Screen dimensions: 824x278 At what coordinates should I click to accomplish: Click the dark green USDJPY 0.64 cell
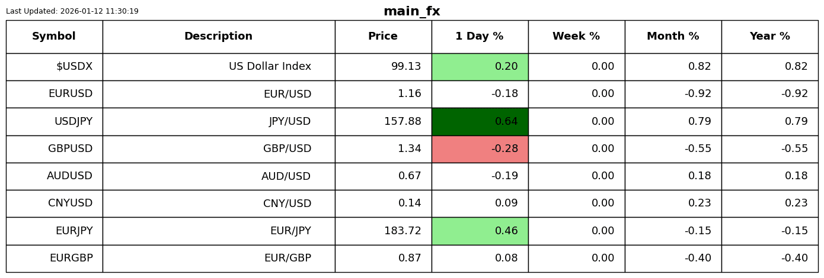pyautogui.click(x=480, y=122)
